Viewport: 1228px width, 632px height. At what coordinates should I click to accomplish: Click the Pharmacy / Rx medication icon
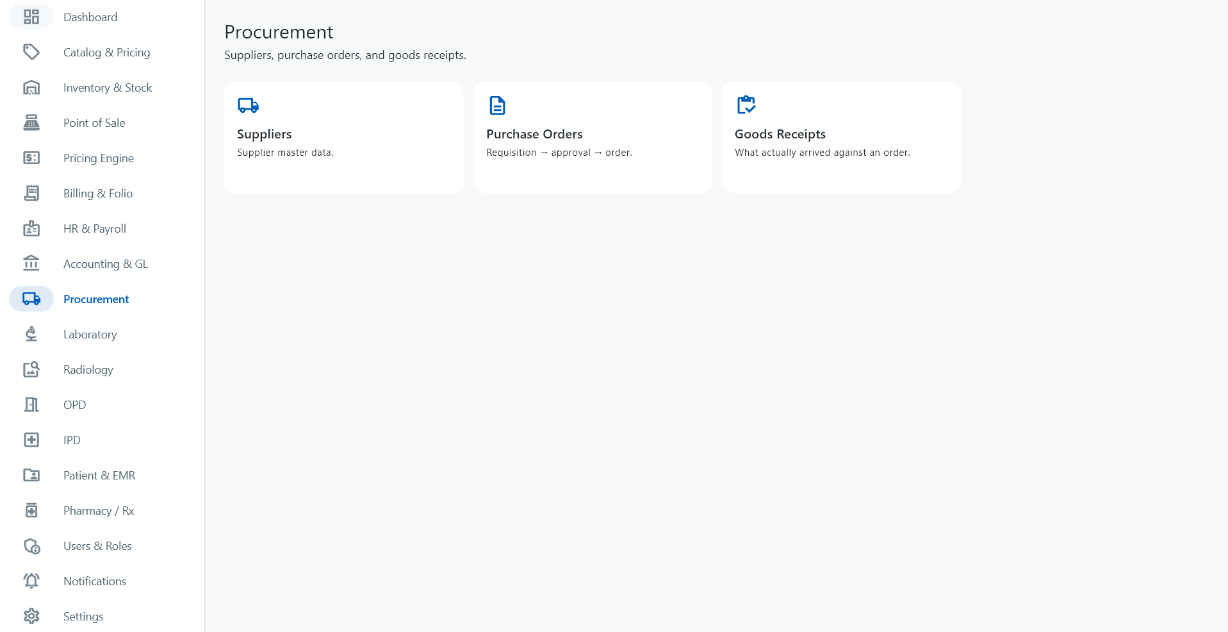(31, 510)
